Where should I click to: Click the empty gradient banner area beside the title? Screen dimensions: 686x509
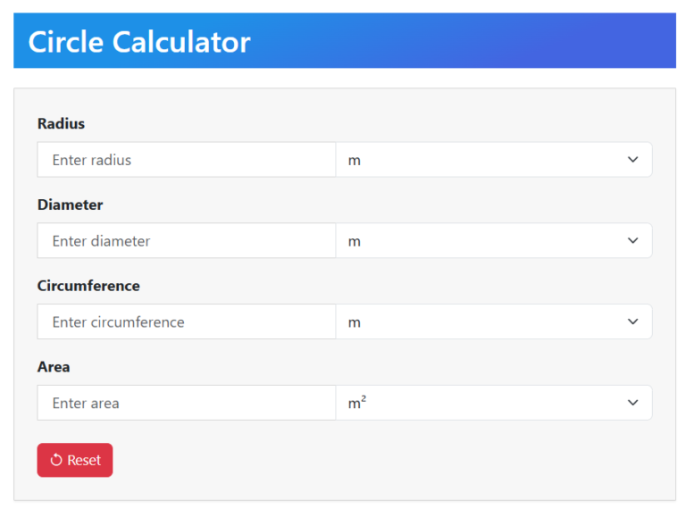pyautogui.click(x=464, y=41)
